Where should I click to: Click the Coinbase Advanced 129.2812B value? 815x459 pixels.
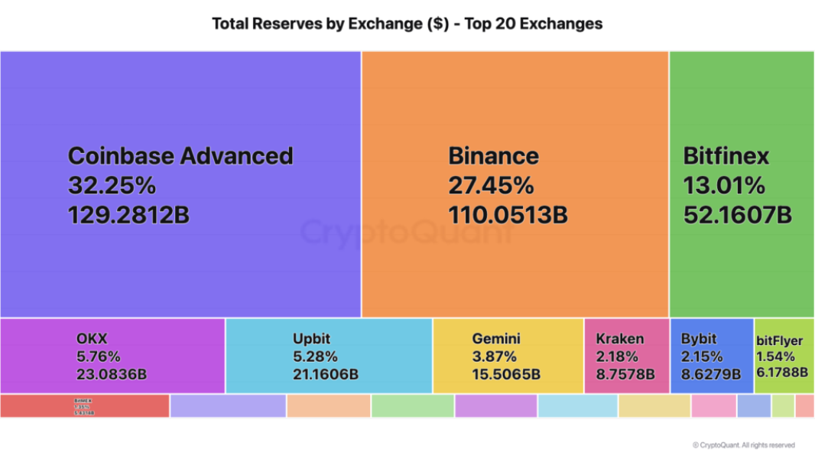coord(128,215)
